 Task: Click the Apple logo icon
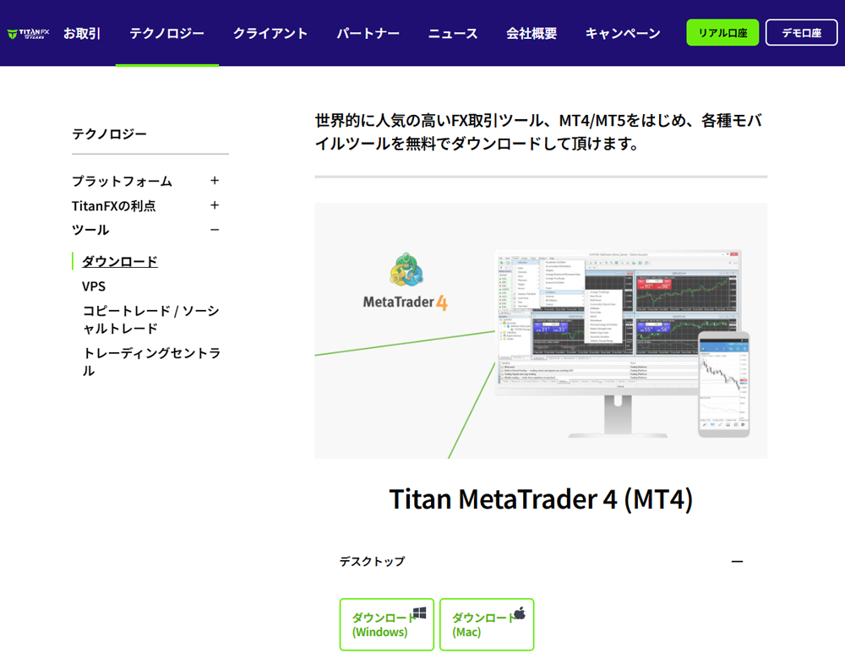click(x=519, y=613)
